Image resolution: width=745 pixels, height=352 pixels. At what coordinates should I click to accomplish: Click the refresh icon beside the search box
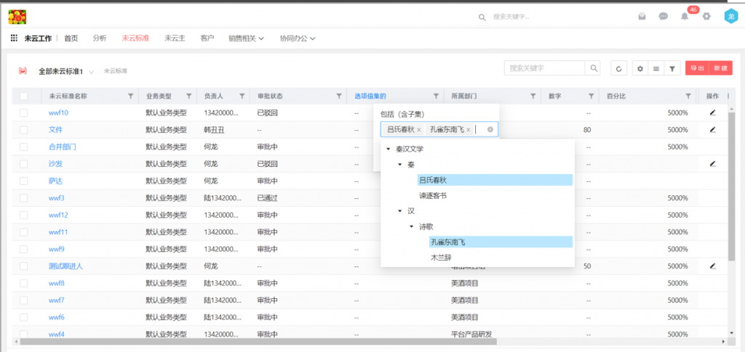(x=618, y=68)
